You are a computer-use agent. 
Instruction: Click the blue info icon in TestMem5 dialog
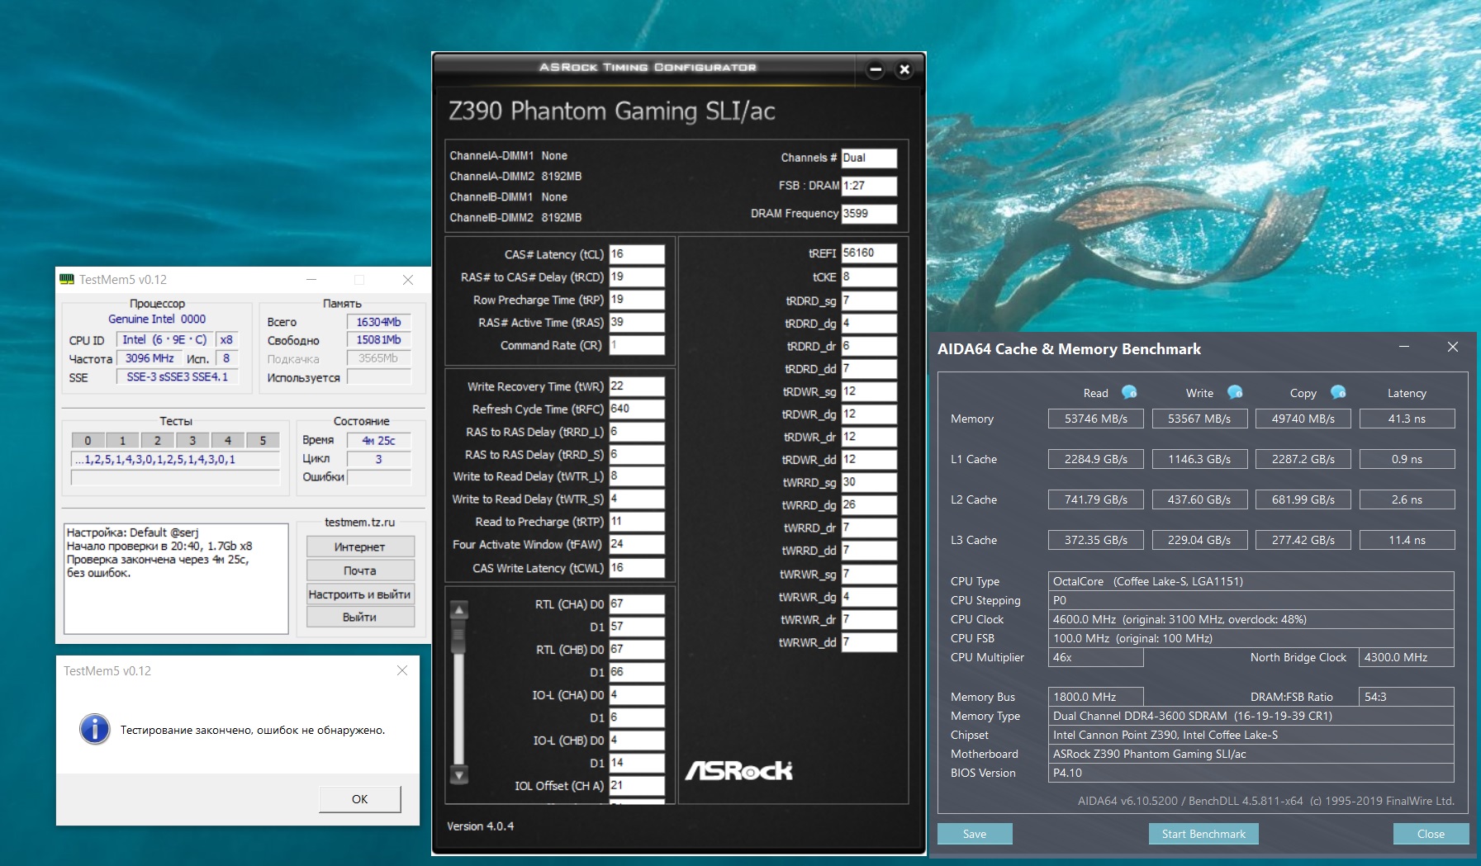(95, 730)
